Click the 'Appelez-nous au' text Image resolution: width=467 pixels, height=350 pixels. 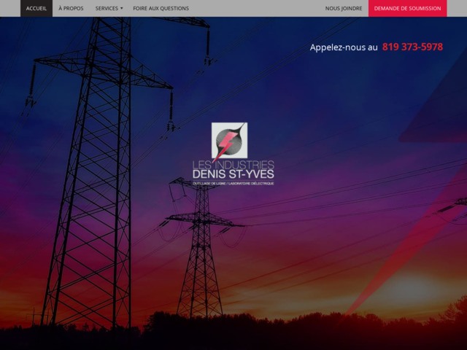[344, 47]
